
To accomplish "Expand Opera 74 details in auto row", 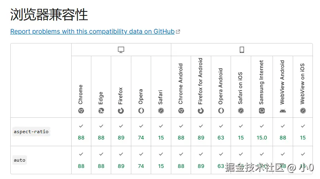I will 141,160.
